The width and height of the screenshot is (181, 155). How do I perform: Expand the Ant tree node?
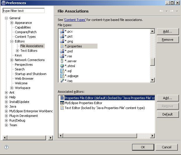(6, 92)
